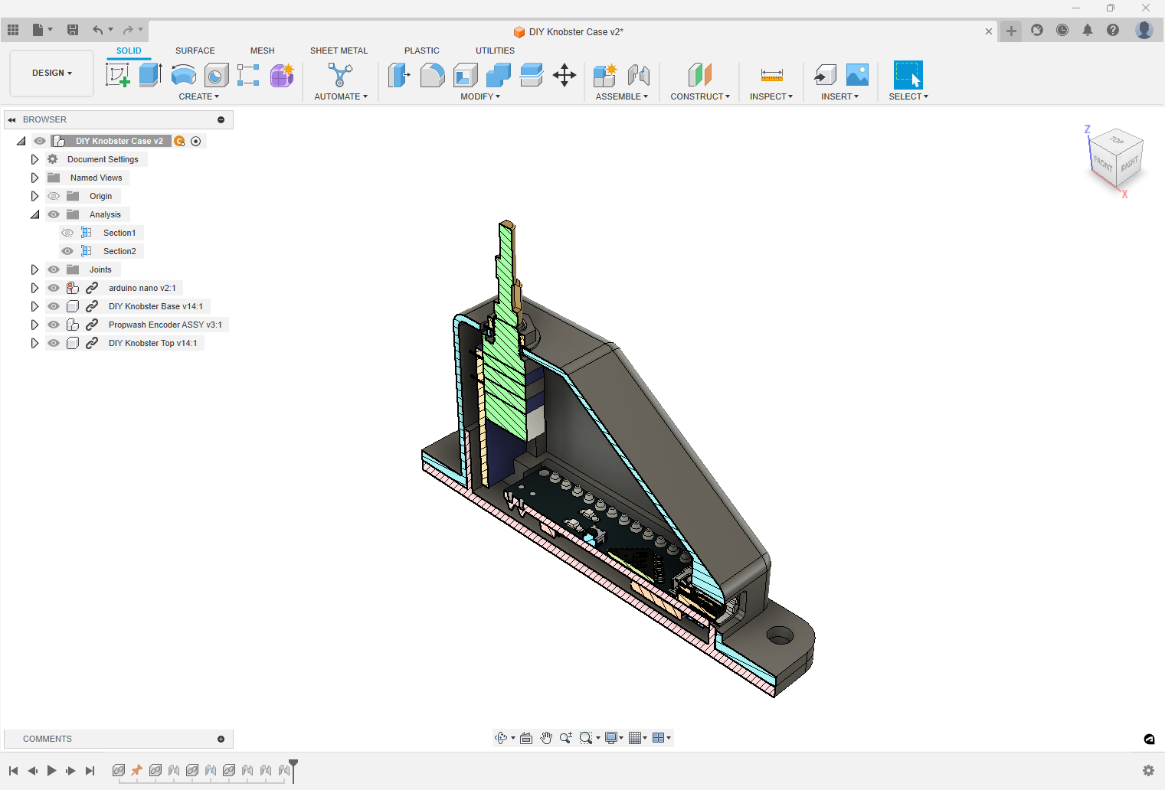Click the Help button in the title bar

tap(1112, 31)
